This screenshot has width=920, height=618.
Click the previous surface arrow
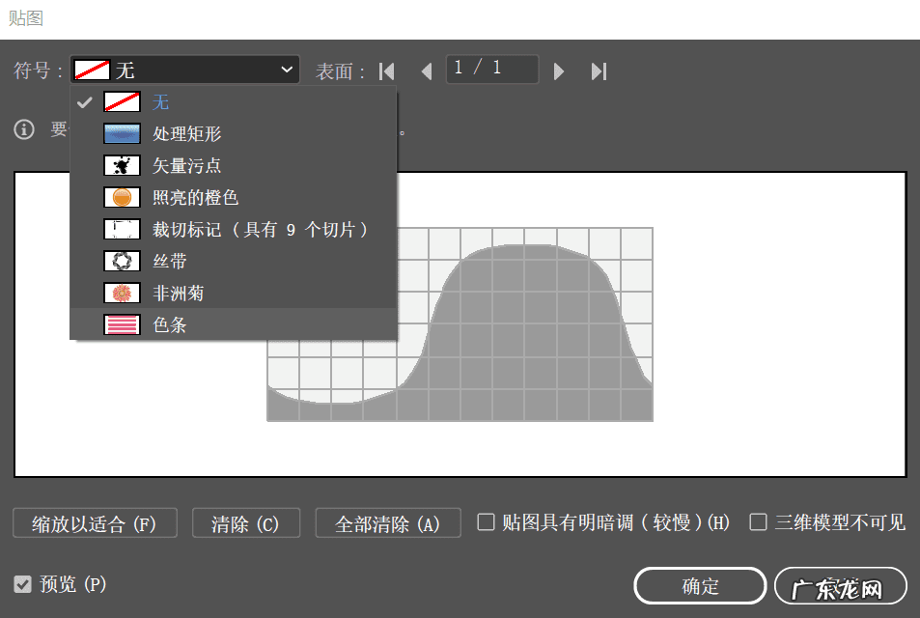(428, 70)
